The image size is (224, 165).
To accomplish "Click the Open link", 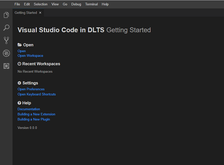I will 21,51.
